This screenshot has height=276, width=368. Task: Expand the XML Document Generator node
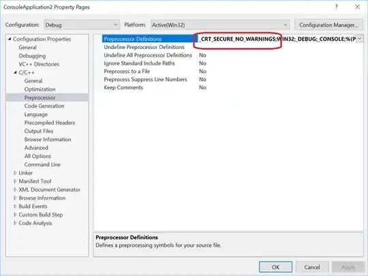coord(15,189)
